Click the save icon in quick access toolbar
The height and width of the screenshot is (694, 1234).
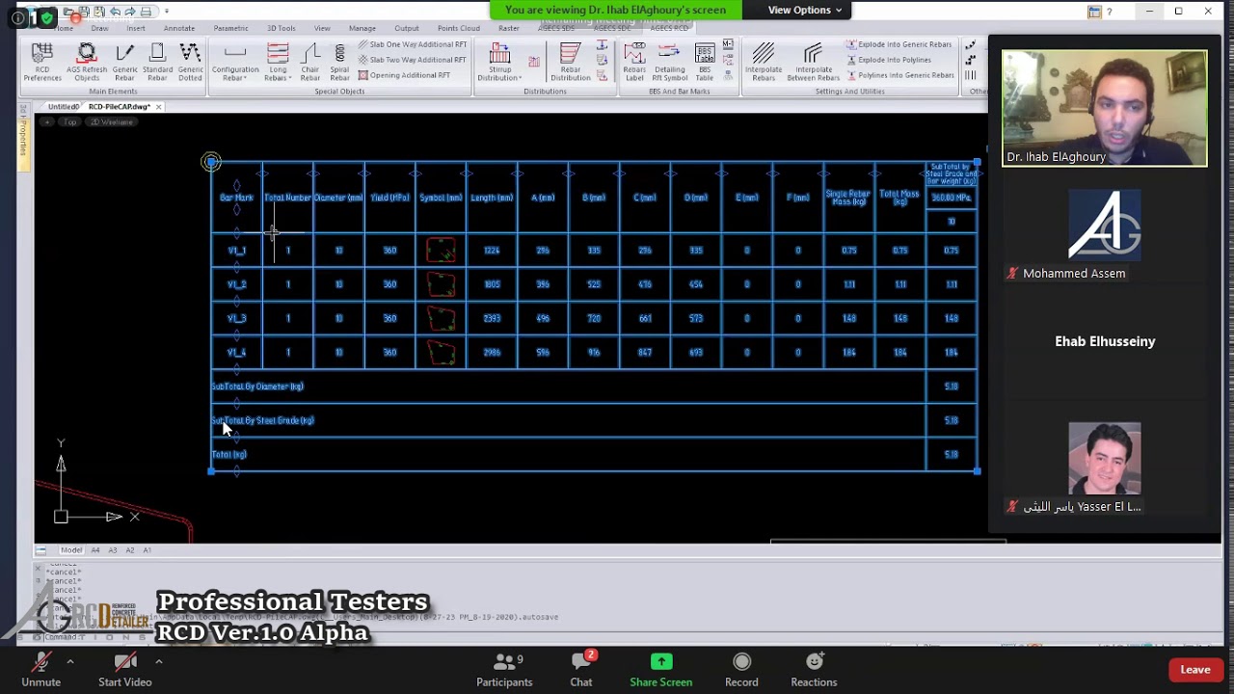(84, 12)
